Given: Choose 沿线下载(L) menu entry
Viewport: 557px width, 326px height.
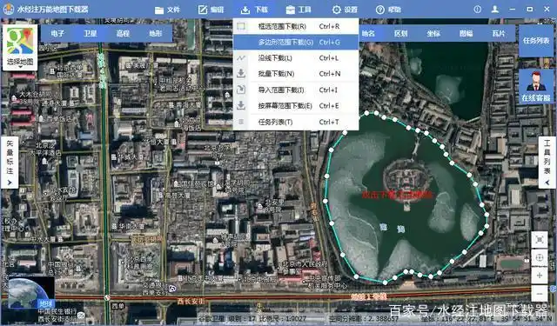Looking at the screenshot, I should (x=296, y=58).
